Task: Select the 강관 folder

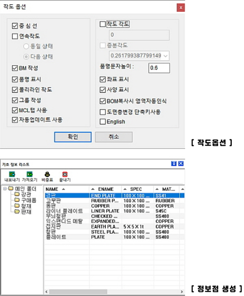Action: [x=23, y=194]
